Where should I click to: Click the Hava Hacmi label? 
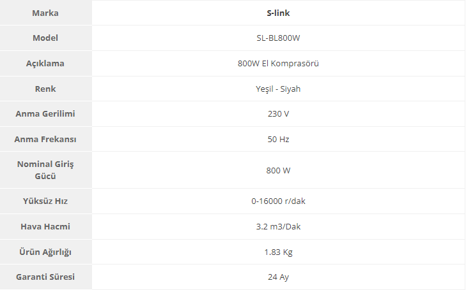[45, 227]
